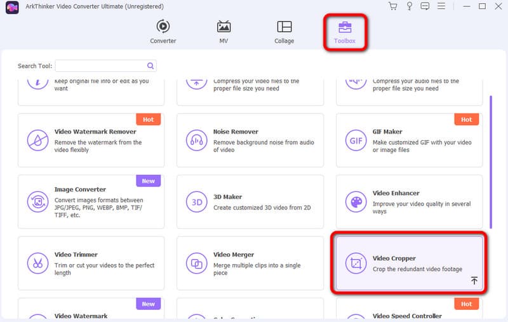Open the Video Speed Controller title
Image resolution: width=508 pixels, height=322 pixels.
pos(407,316)
